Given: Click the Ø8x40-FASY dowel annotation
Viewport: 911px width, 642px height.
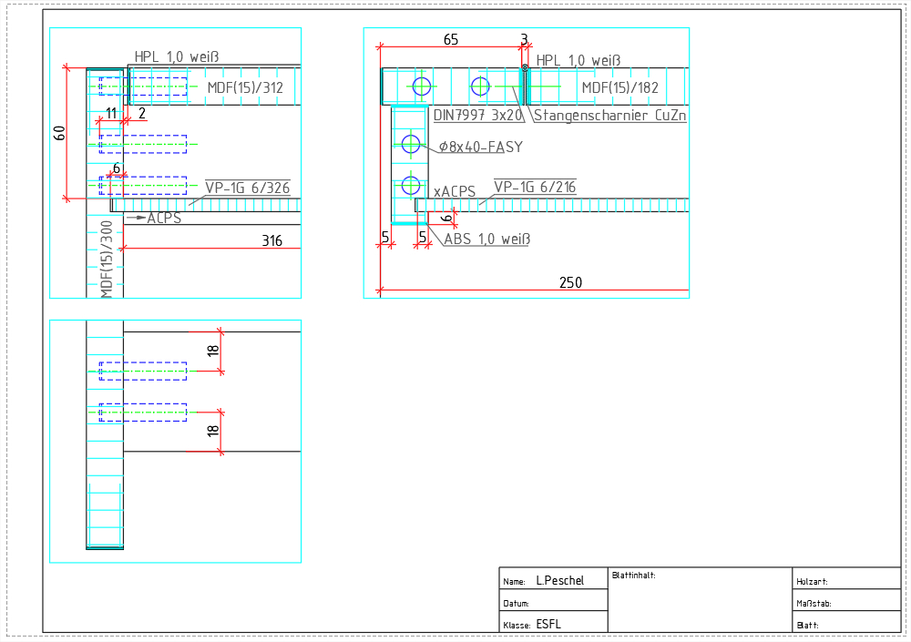Looking at the screenshot, I should [480, 146].
